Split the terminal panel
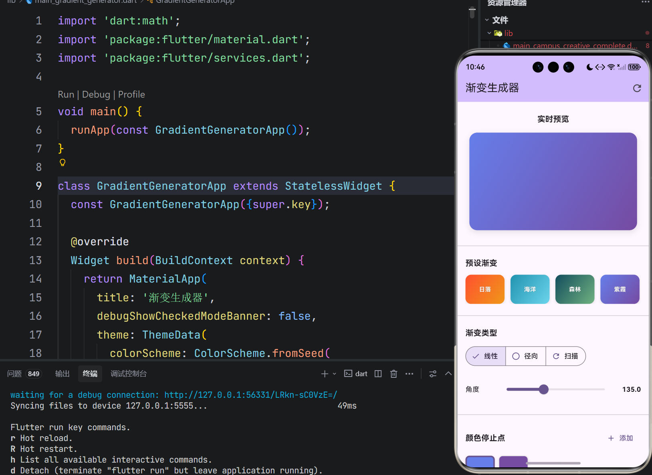This screenshot has height=475, width=652. click(x=378, y=374)
